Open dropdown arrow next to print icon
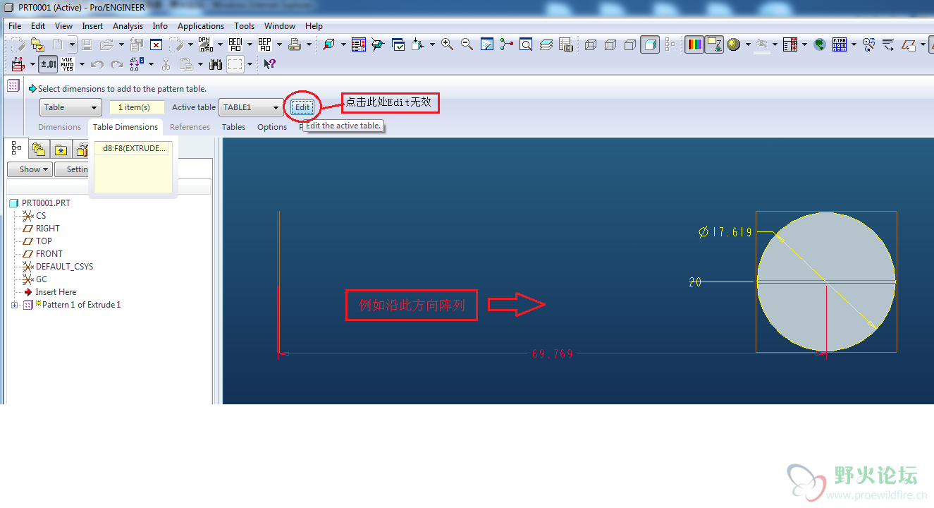The height and width of the screenshot is (508, 934). [x=309, y=44]
